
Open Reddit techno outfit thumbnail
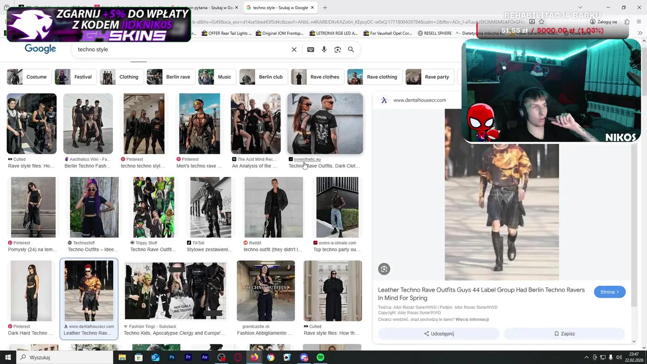tap(273, 207)
